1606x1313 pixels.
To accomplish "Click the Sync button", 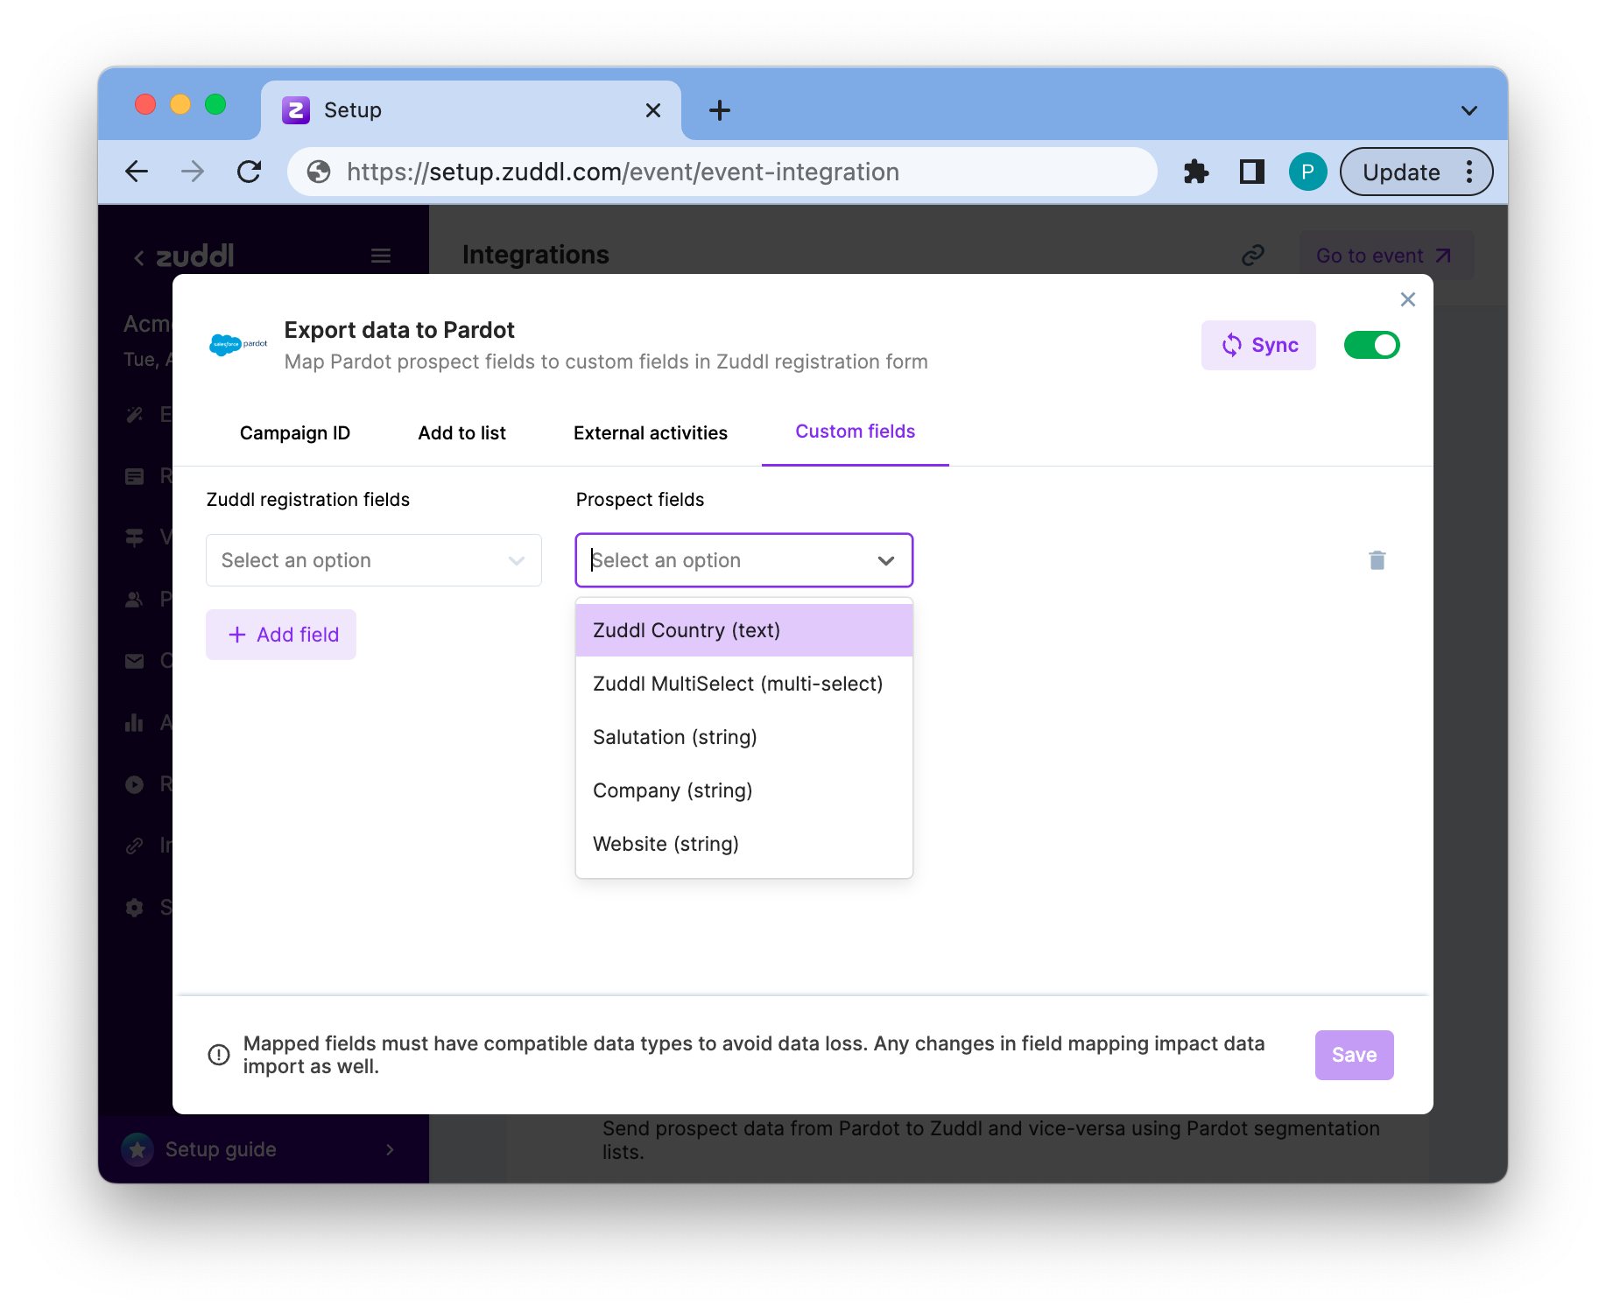I will (1258, 345).
